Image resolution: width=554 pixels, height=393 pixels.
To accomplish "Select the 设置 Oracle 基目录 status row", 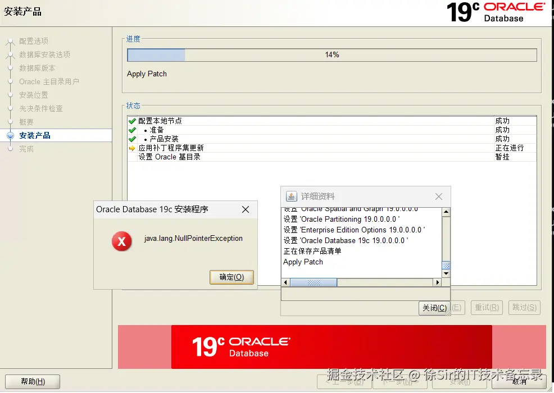I will 332,157.
